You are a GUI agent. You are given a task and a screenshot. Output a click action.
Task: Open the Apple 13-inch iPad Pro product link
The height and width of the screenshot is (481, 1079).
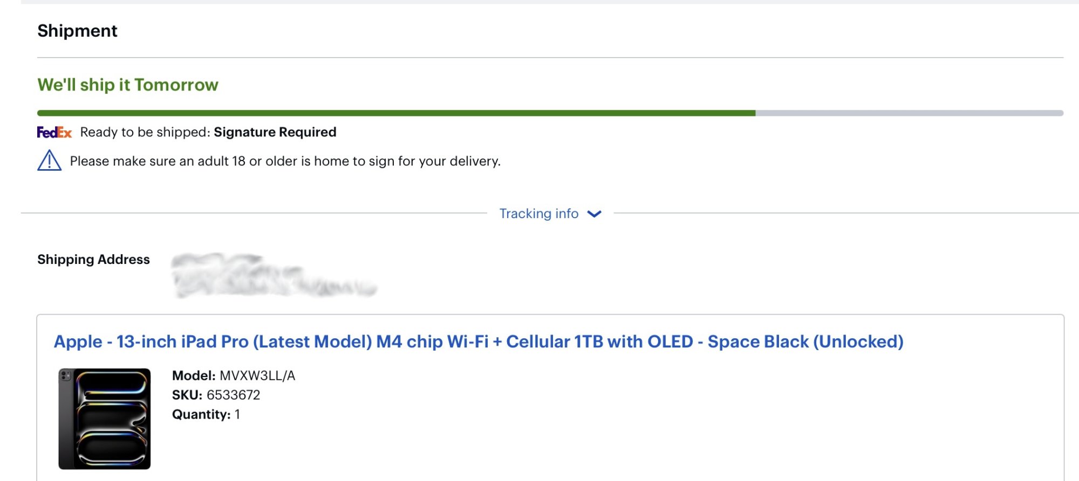478,341
